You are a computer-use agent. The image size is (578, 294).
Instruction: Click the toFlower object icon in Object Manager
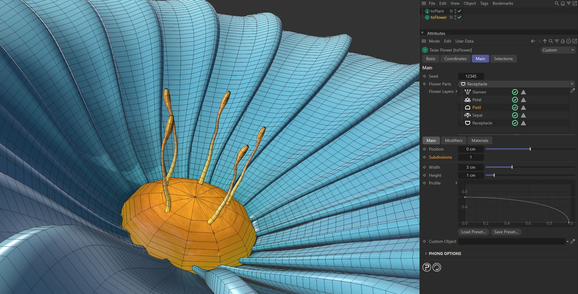426,17
